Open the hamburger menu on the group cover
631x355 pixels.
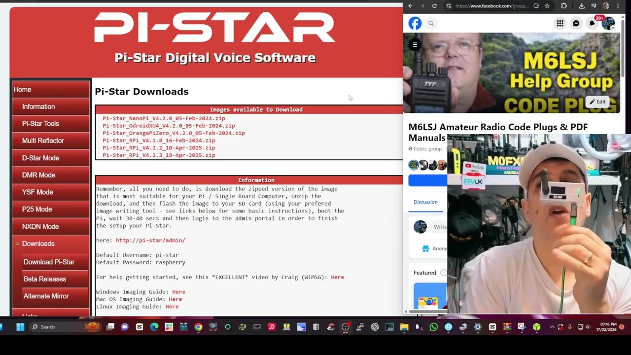click(x=415, y=45)
